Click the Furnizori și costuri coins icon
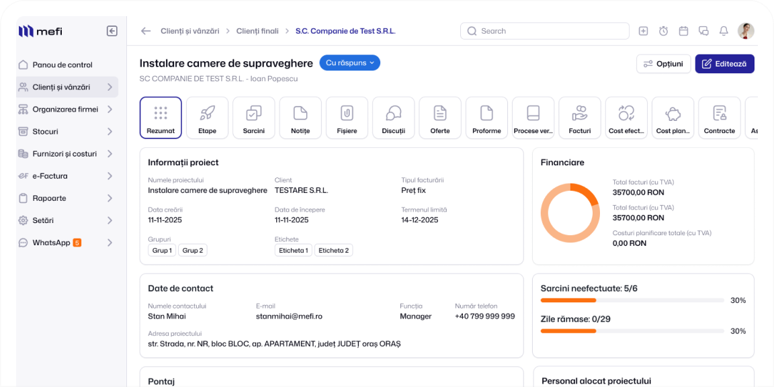 click(x=23, y=153)
